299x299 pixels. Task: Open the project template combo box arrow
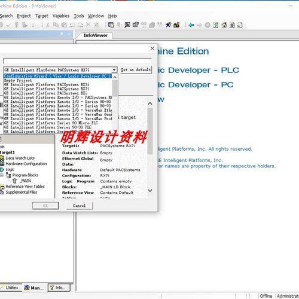pos(114,70)
